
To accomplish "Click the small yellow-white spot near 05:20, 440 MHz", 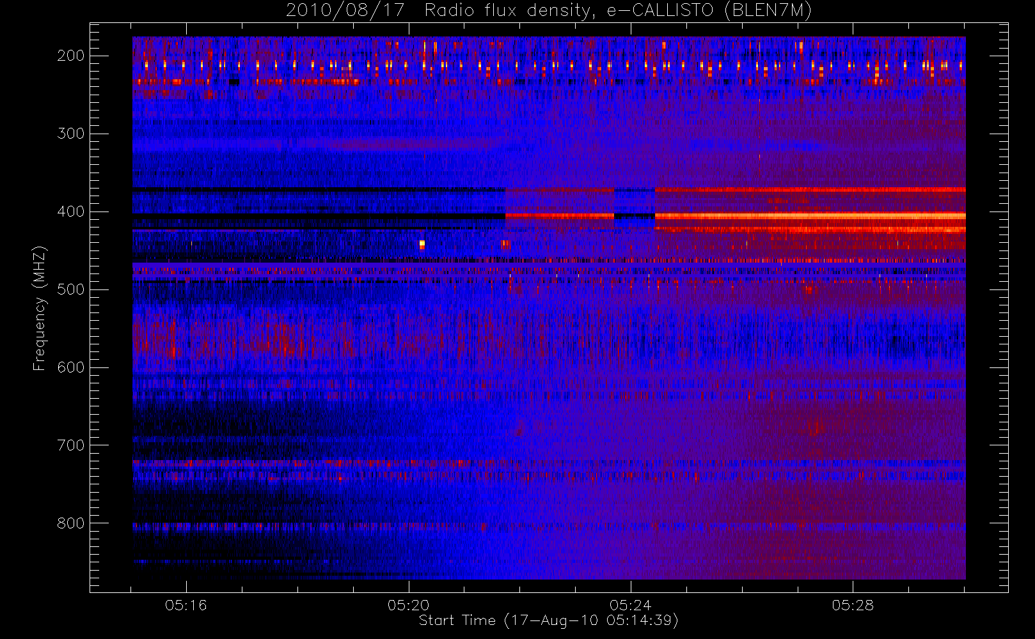I will coord(422,244).
